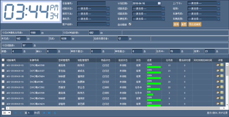The width and height of the screenshot is (229, 117).
Task: Toggle the 自动刷新 checkbox
Action: [x=130, y=24]
